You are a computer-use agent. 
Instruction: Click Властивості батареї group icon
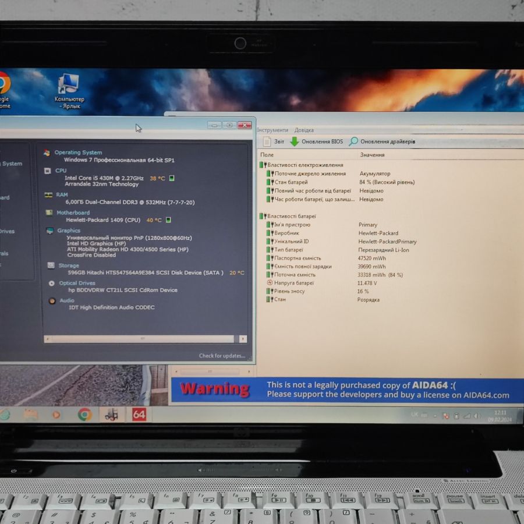[263, 216]
